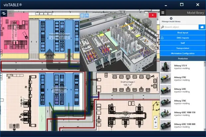Select the Arburg 420C 1300 800 thumbnail
Image resolution: width=206 pixels, height=137 pixels.
165,125
